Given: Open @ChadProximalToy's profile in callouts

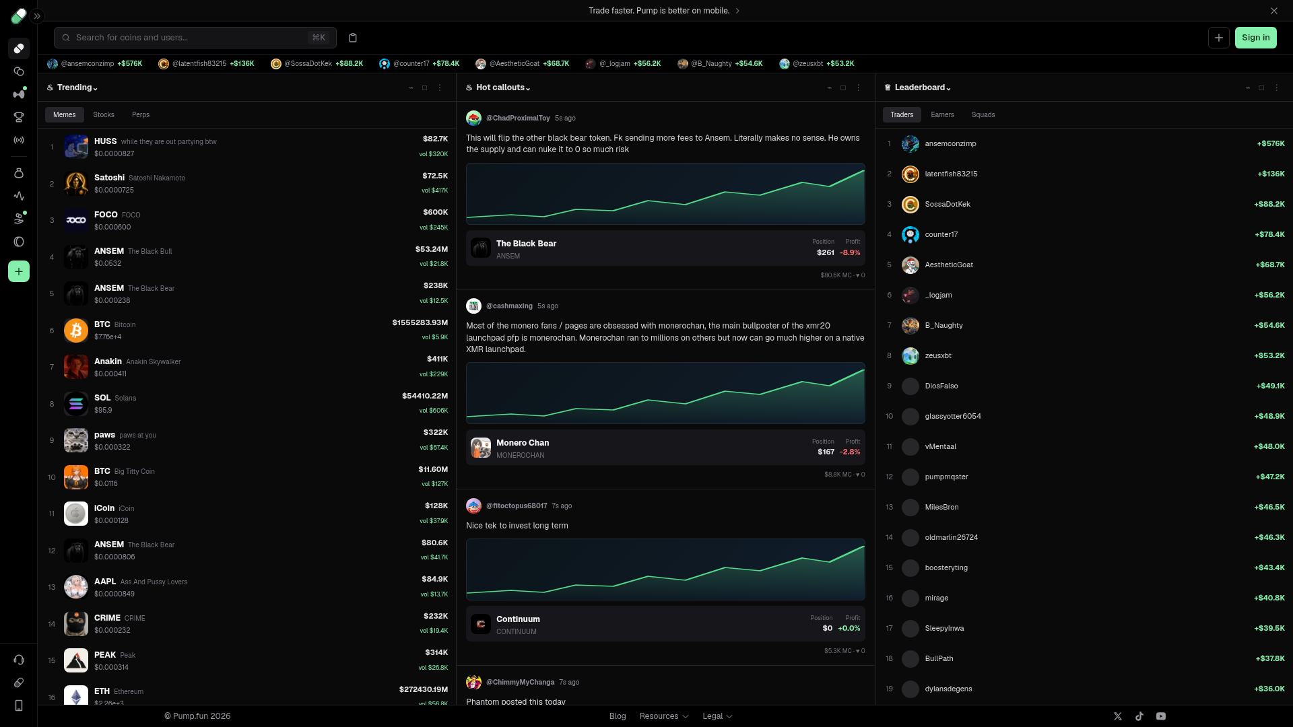Looking at the screenshot, I should (518, 118).
